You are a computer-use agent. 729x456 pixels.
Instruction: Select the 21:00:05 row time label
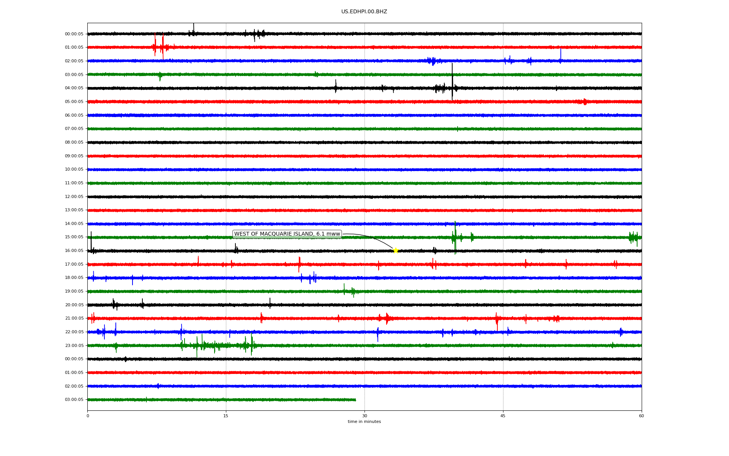[74, 318]
